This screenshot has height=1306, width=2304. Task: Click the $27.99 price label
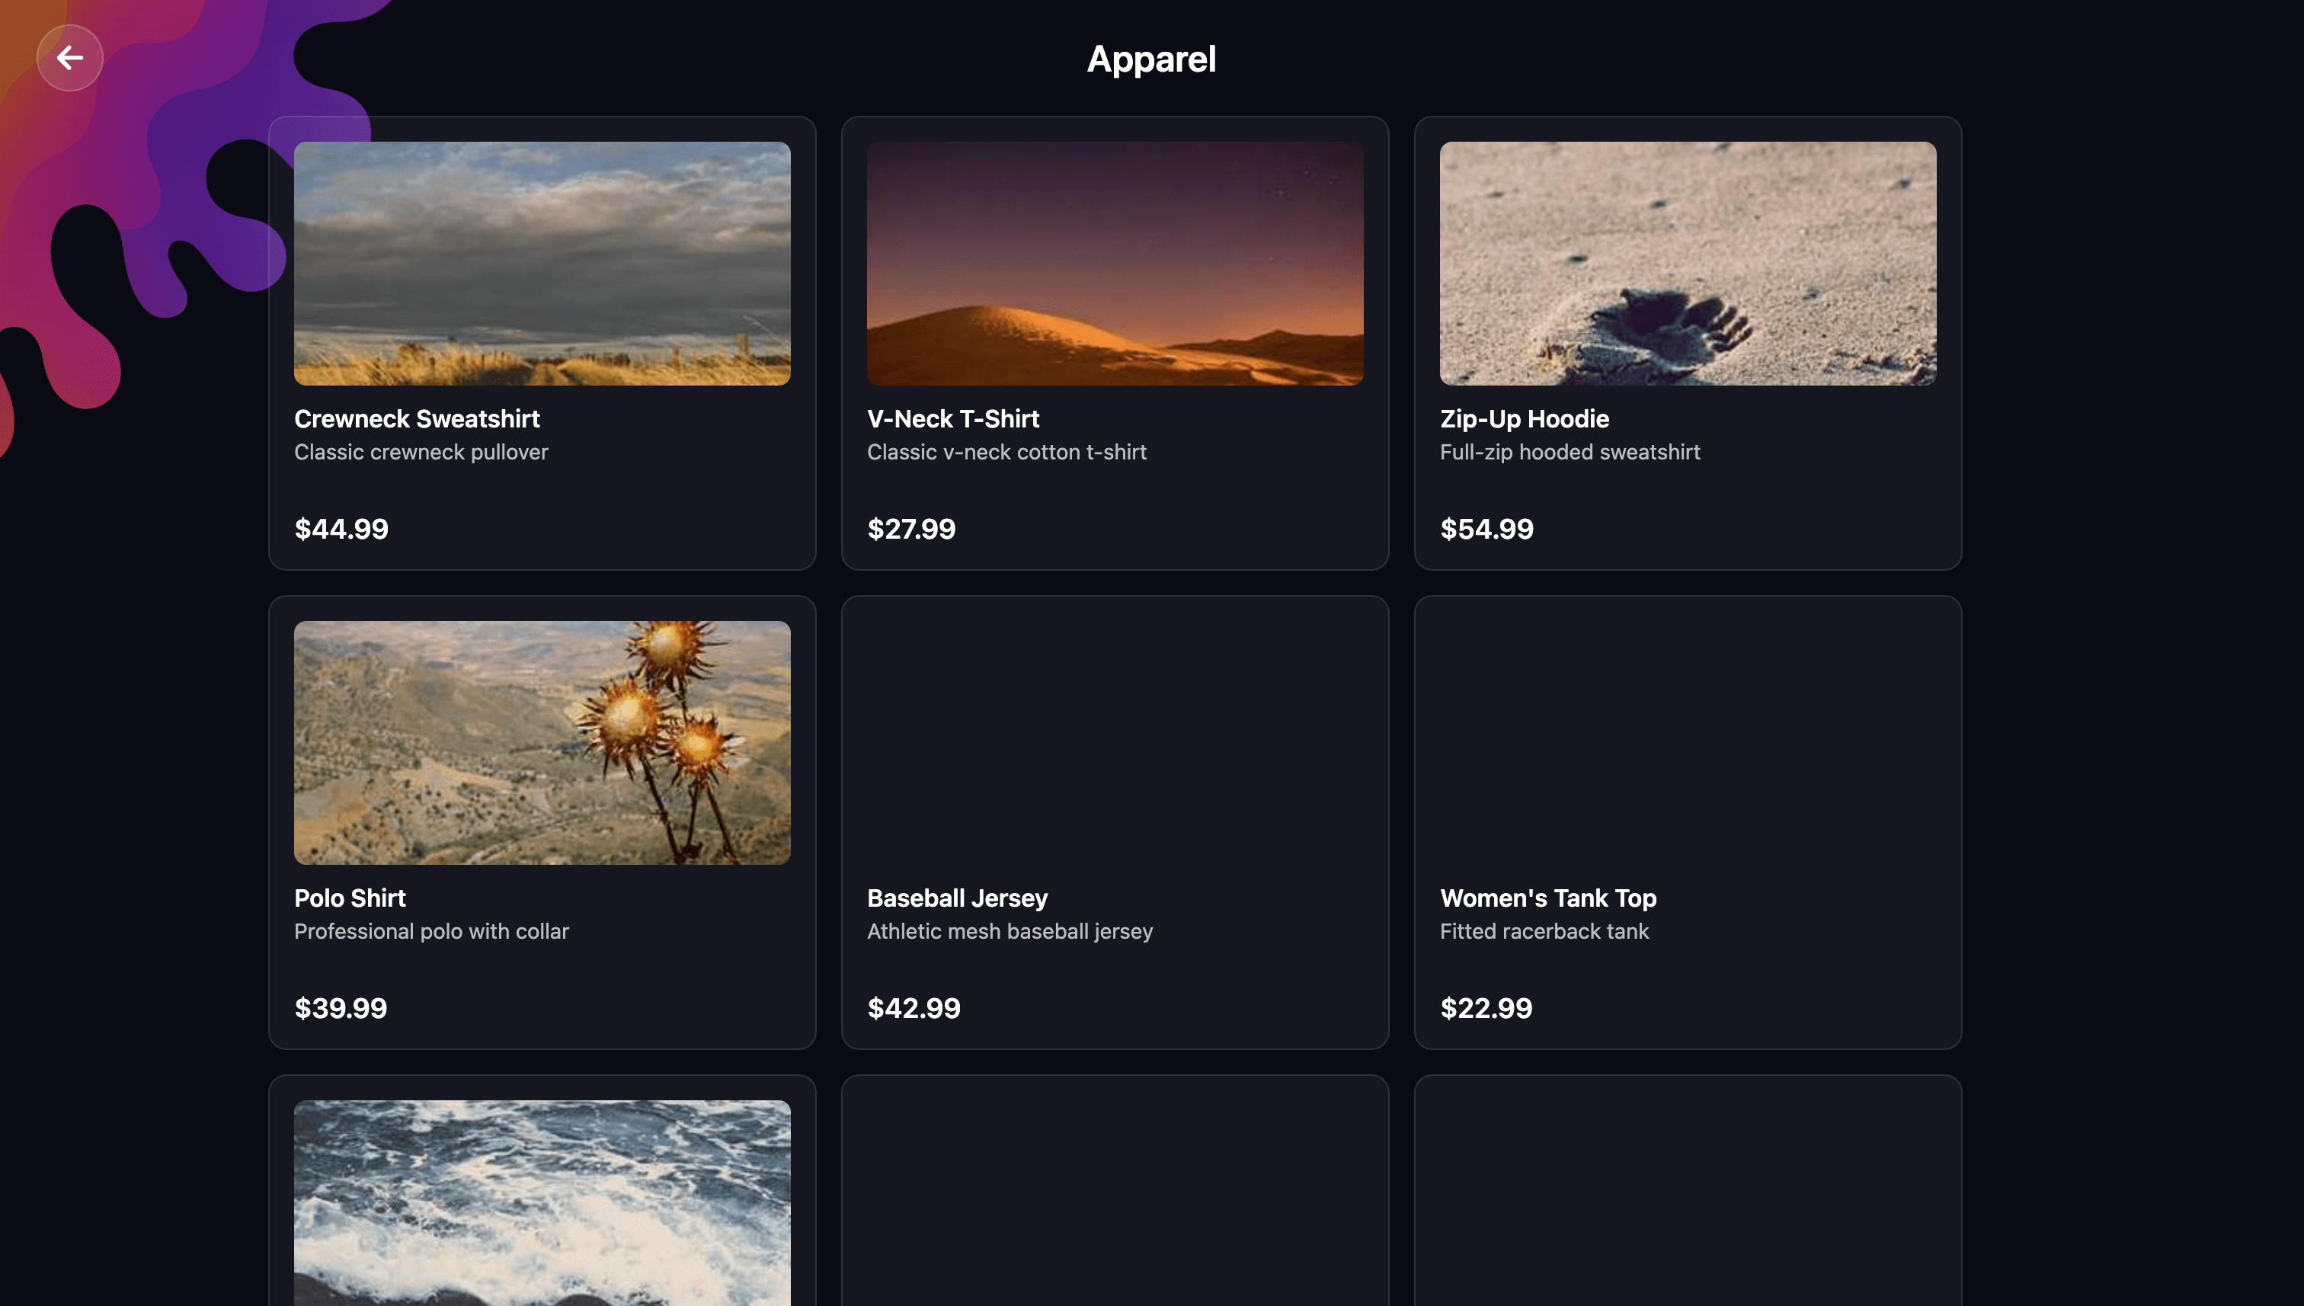[x=911, y=530]
